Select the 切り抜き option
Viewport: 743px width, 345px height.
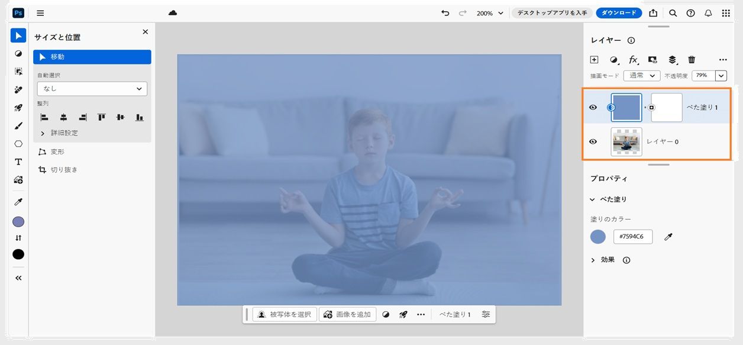pos(57,170)
